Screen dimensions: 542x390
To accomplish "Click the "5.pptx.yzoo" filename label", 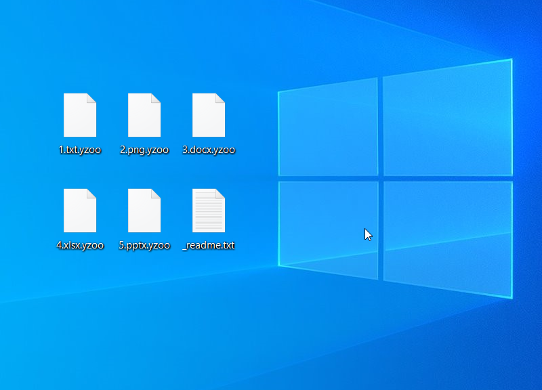I will pyautogui.click(x=144, y=246).
